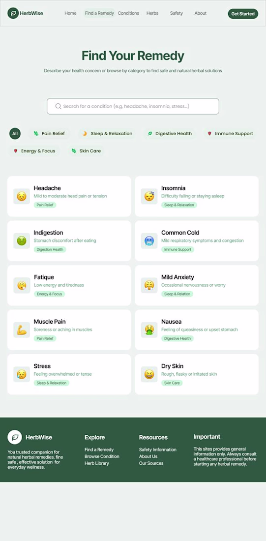Click the Headache card title
The image size is (266, 541).
[47, 188]
